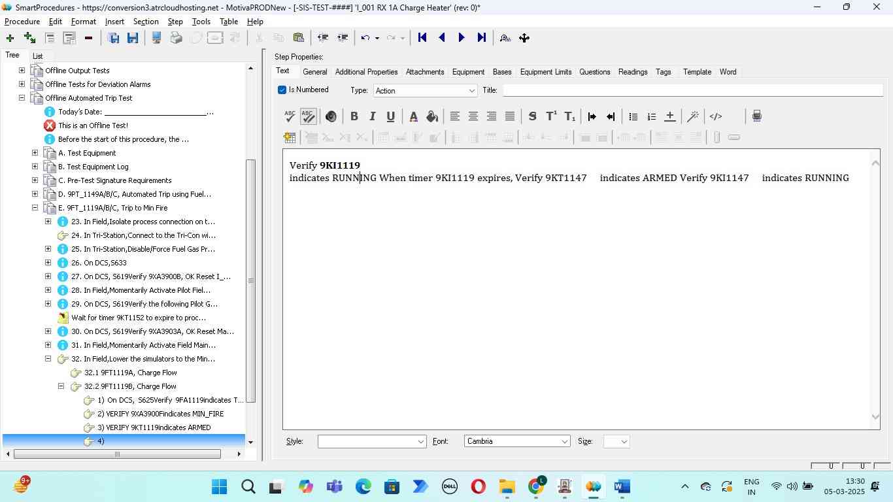The height and width of the screenshot is (502, 893).
Task: Run the ABC spell check icon
Action: point(290,116)
